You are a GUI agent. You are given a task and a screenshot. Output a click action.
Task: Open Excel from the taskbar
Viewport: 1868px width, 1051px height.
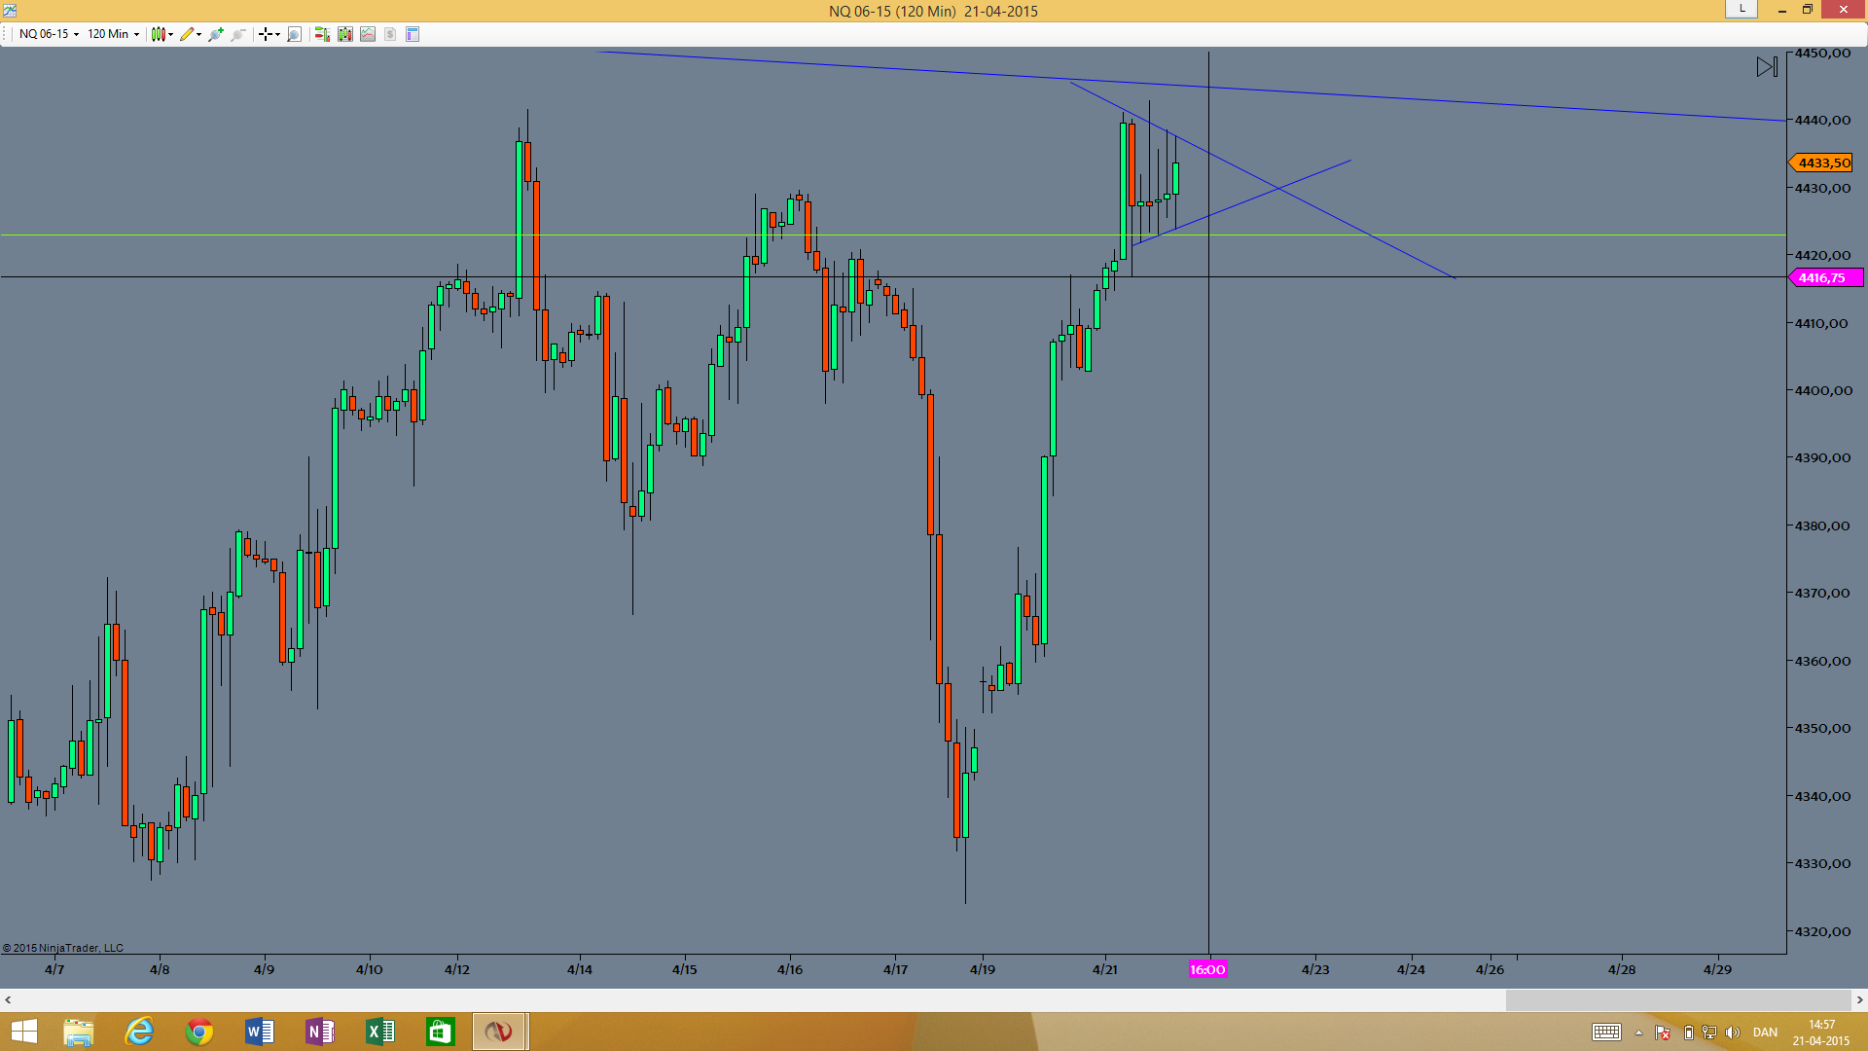pos(379,1032)
